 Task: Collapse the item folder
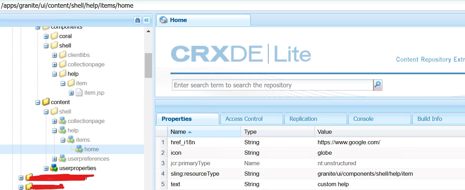click(x=63, y=83)
